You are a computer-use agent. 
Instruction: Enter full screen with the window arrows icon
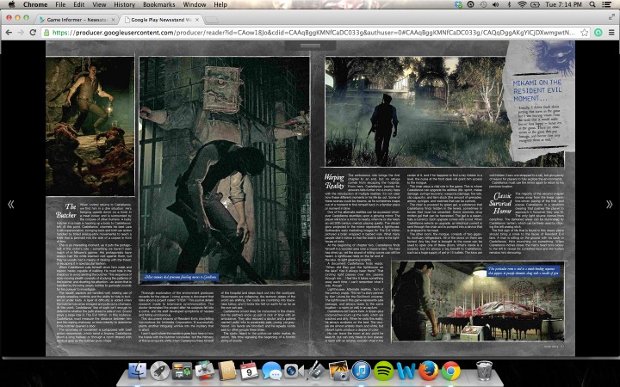click(611, 17)
